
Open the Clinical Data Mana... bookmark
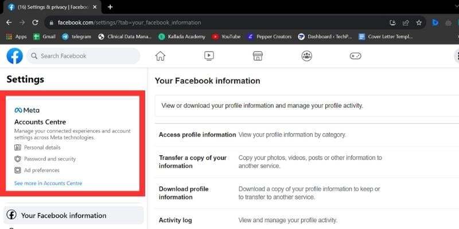(x=125, y=37)
